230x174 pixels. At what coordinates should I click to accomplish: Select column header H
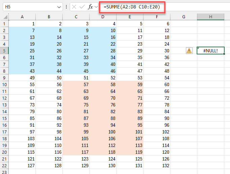[210, 17]
